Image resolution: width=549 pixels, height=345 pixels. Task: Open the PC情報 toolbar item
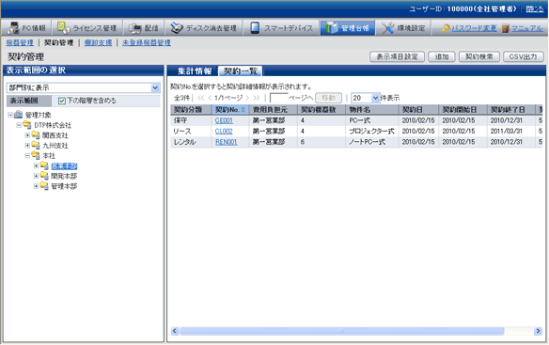(26, 28)
